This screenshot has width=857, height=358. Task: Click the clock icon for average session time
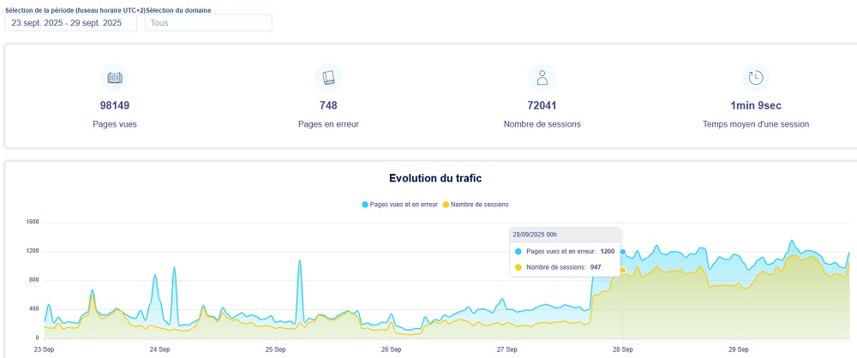click(755, 78)
